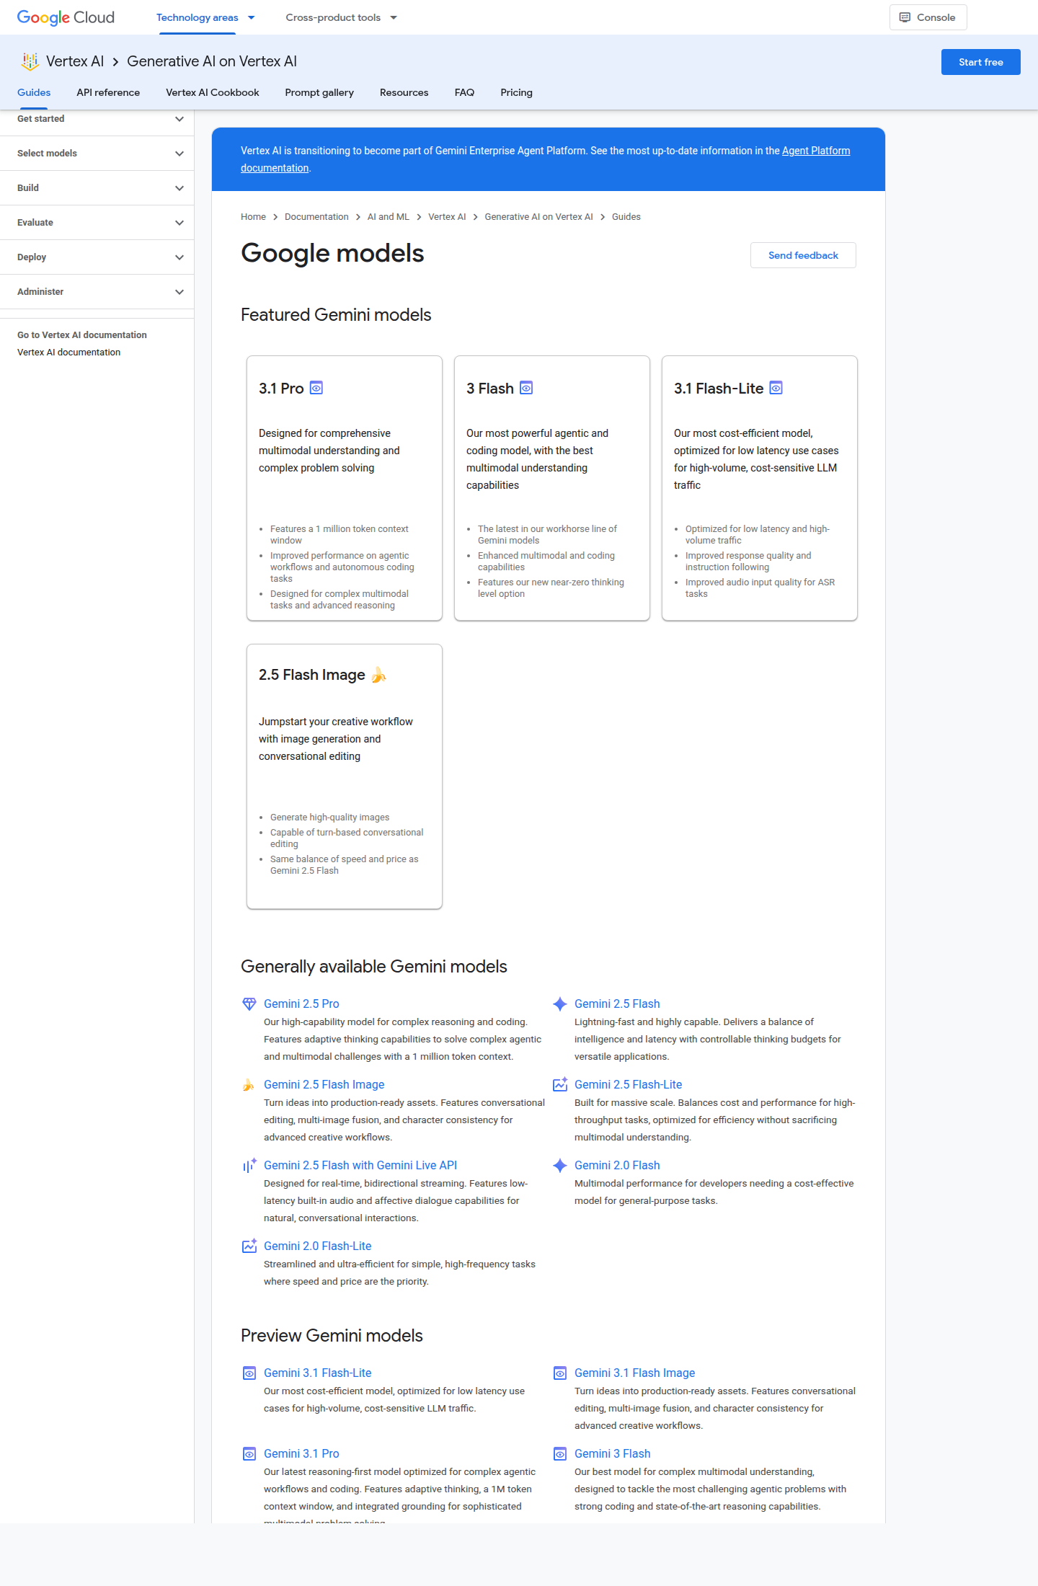Click the Vertex AI product icon
Viewport: 1038px width, 1586px height.
[x=30, y=61]
